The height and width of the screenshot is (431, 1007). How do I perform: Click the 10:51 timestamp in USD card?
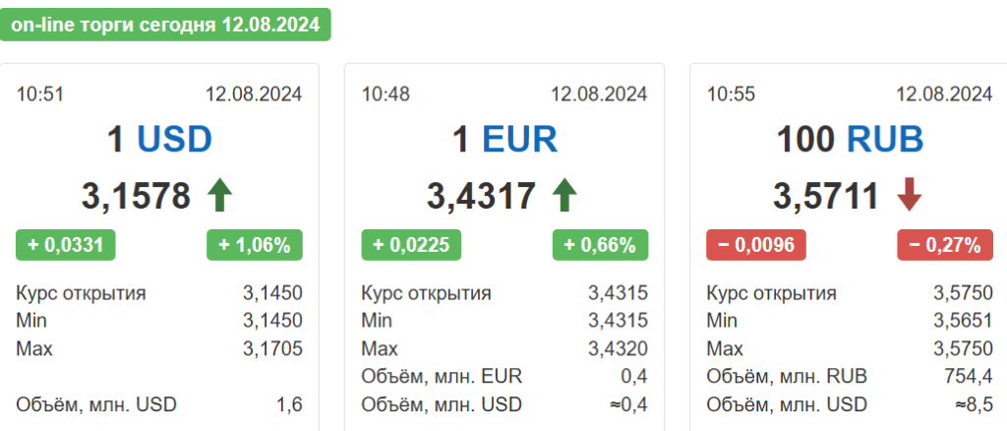(39, 94)
